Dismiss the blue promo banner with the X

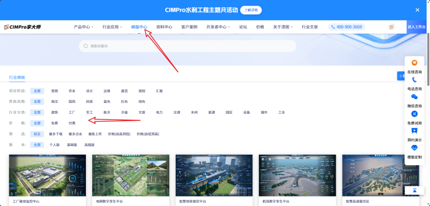tap(418, 10)
